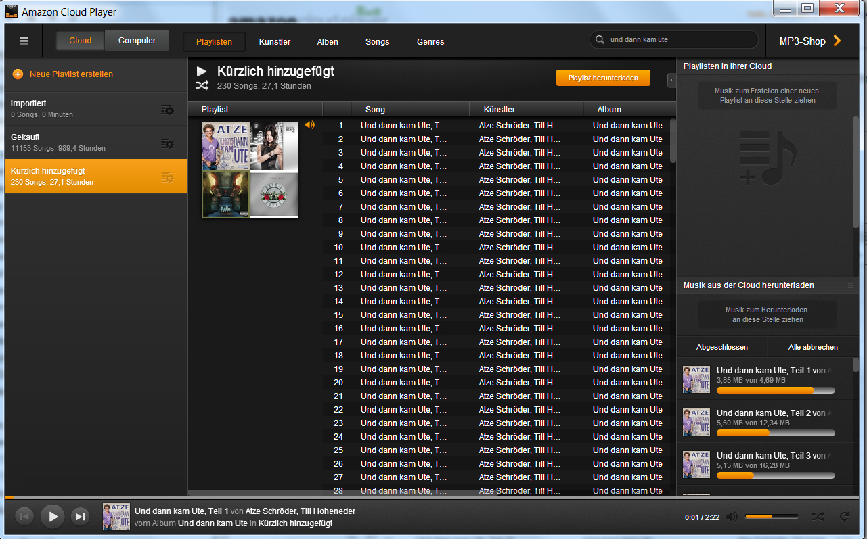Screen dimensions: 867x539
Task: Select the Importiert playlist
Action: click(96, 109)
